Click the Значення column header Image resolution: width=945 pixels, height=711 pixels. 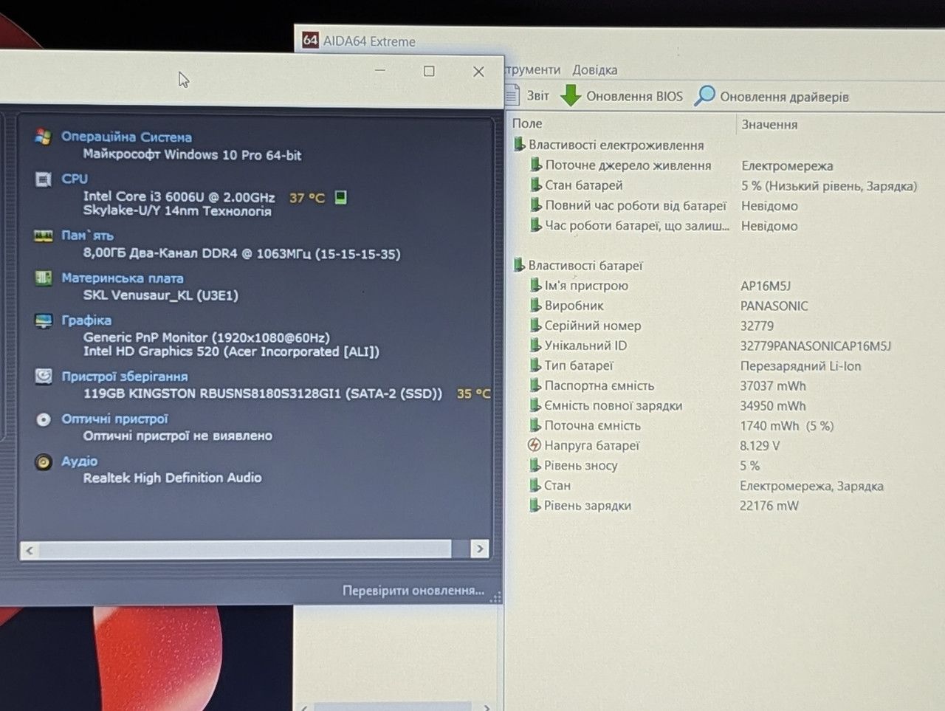coord(769,124)
